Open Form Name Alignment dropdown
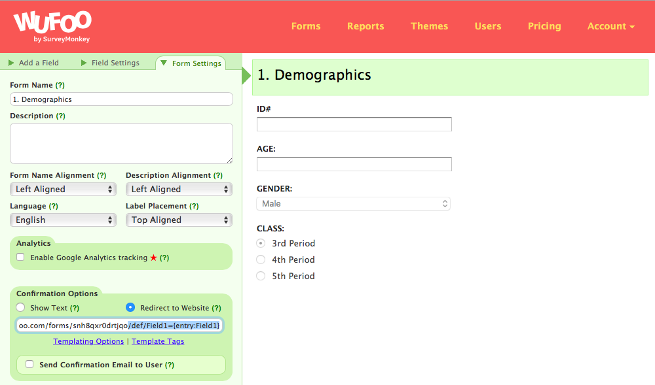Screen dimensions: 655x385 coord(63,189)
